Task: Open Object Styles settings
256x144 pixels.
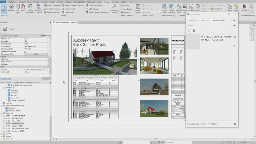Action: click(x=18, y=9)
